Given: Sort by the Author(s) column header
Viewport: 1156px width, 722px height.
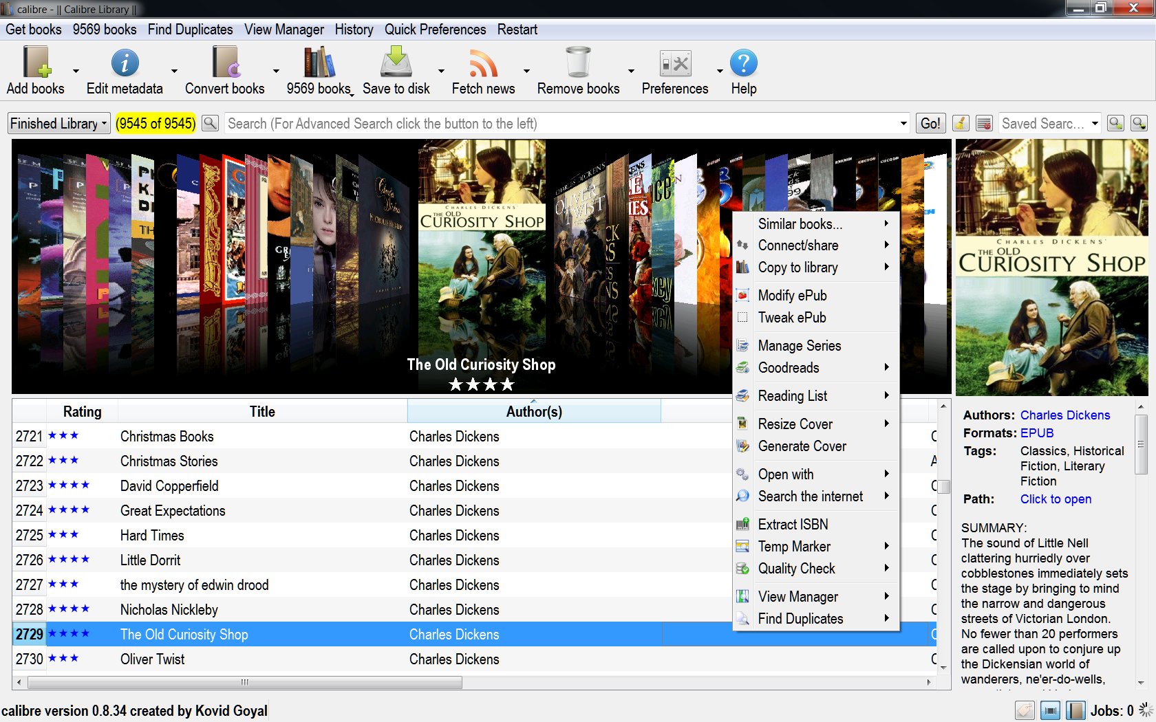Looking at the screenshot, I should click(534, 412).
